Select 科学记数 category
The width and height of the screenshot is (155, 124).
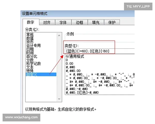pyautogui.click(x=33, y=64)
